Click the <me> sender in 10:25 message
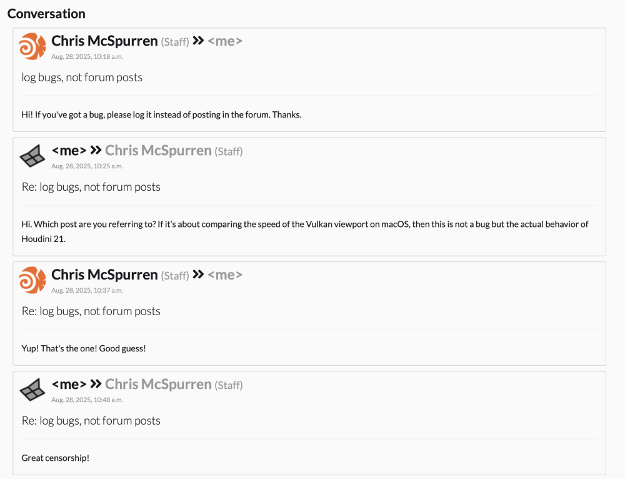This screenshot has height=479, width=625. (x=69, y=150)
